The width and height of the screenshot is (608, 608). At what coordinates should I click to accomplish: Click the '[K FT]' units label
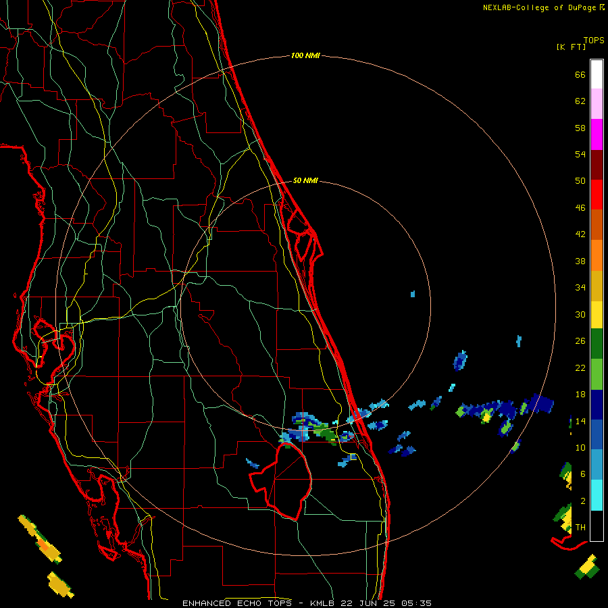pyautogui.click(x=571, y=47)
